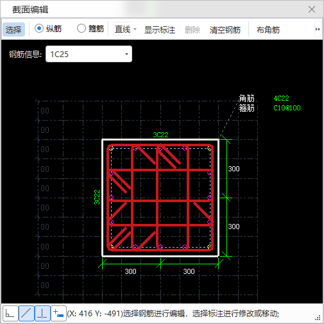The width and height of the screenshot is (324, 324).
Task: Select the top-right yellow corner rebar
Action: pos(209,148)
